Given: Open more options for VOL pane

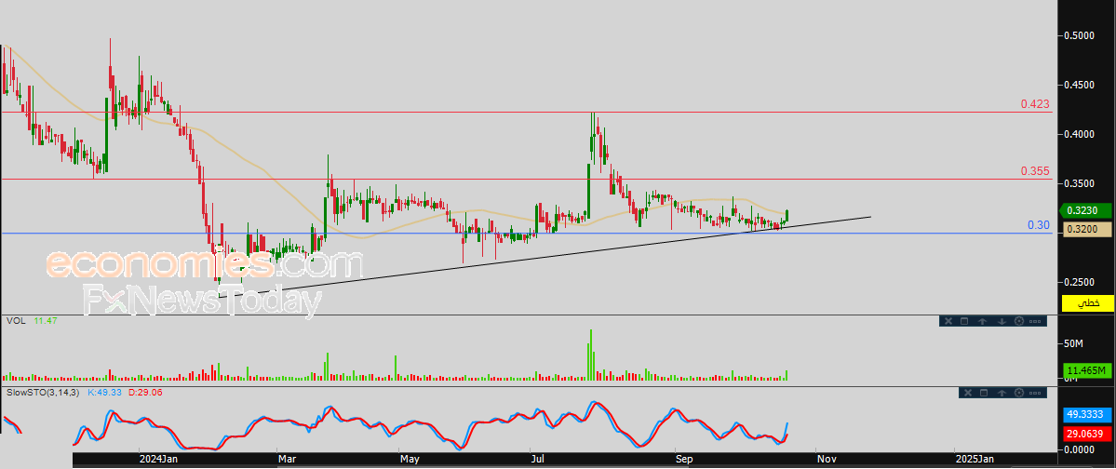Looking at the screenshot, I should point(1036,321).
